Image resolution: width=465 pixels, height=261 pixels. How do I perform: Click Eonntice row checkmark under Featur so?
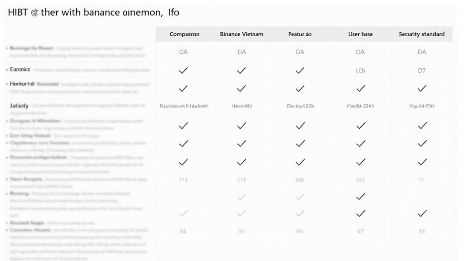pos(300,70)
